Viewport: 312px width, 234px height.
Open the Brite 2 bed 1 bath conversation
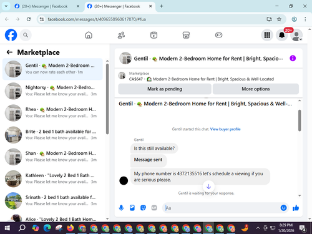[x=52, y=135]
